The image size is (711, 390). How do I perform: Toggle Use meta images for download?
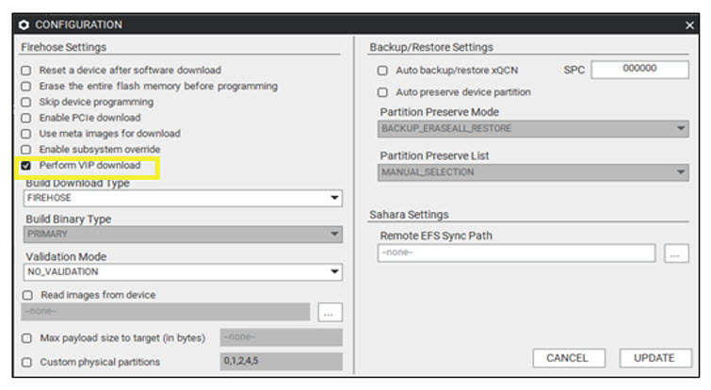tap(26, 134)
